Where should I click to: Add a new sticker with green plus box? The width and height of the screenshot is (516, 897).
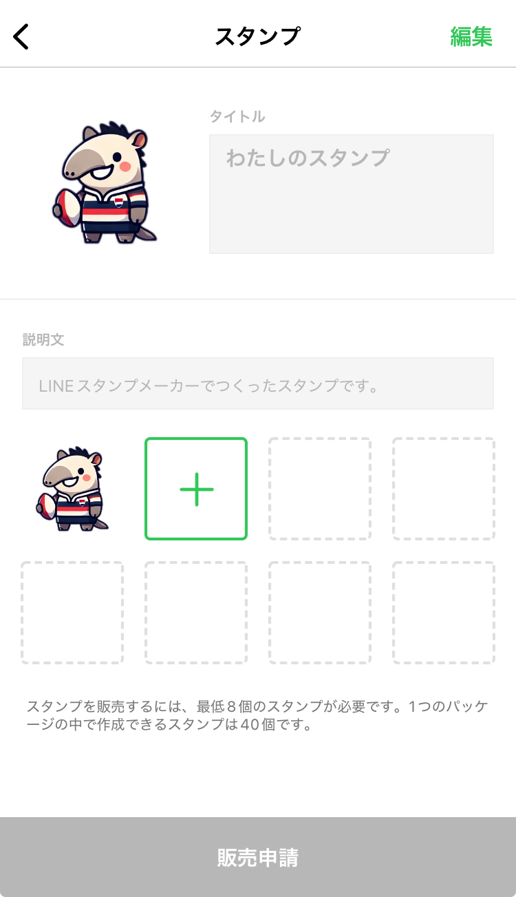[196, 489]
